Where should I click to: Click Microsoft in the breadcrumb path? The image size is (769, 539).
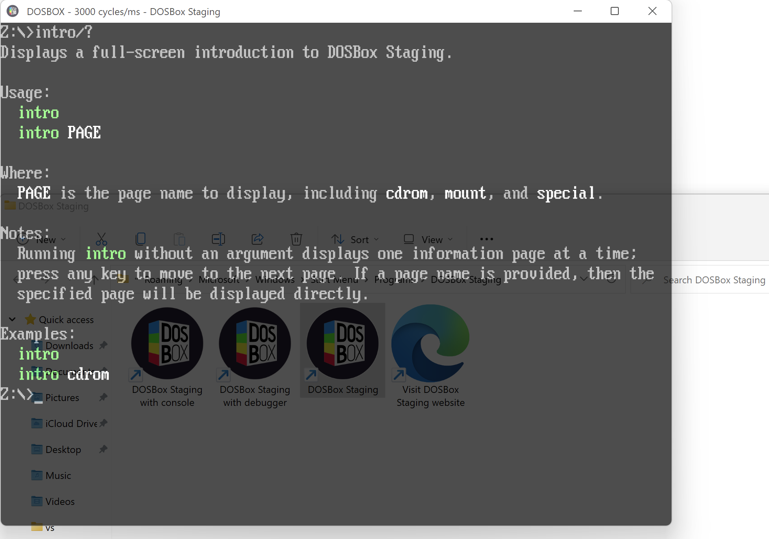pos(219,280)
